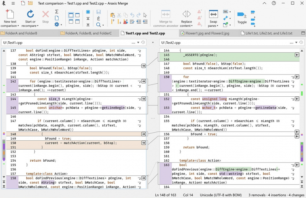Merge line 142 change to right pane

click(143, 81)
